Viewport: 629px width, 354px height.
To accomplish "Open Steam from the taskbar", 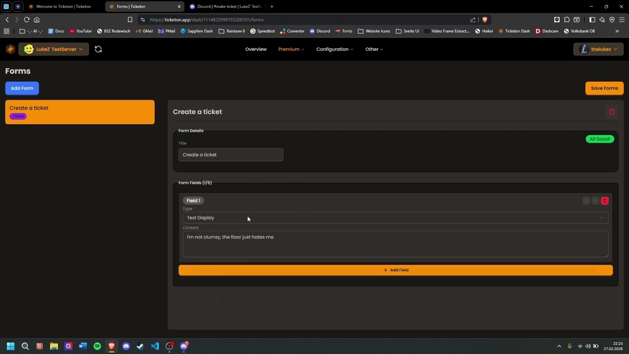I will click(140, 346).
